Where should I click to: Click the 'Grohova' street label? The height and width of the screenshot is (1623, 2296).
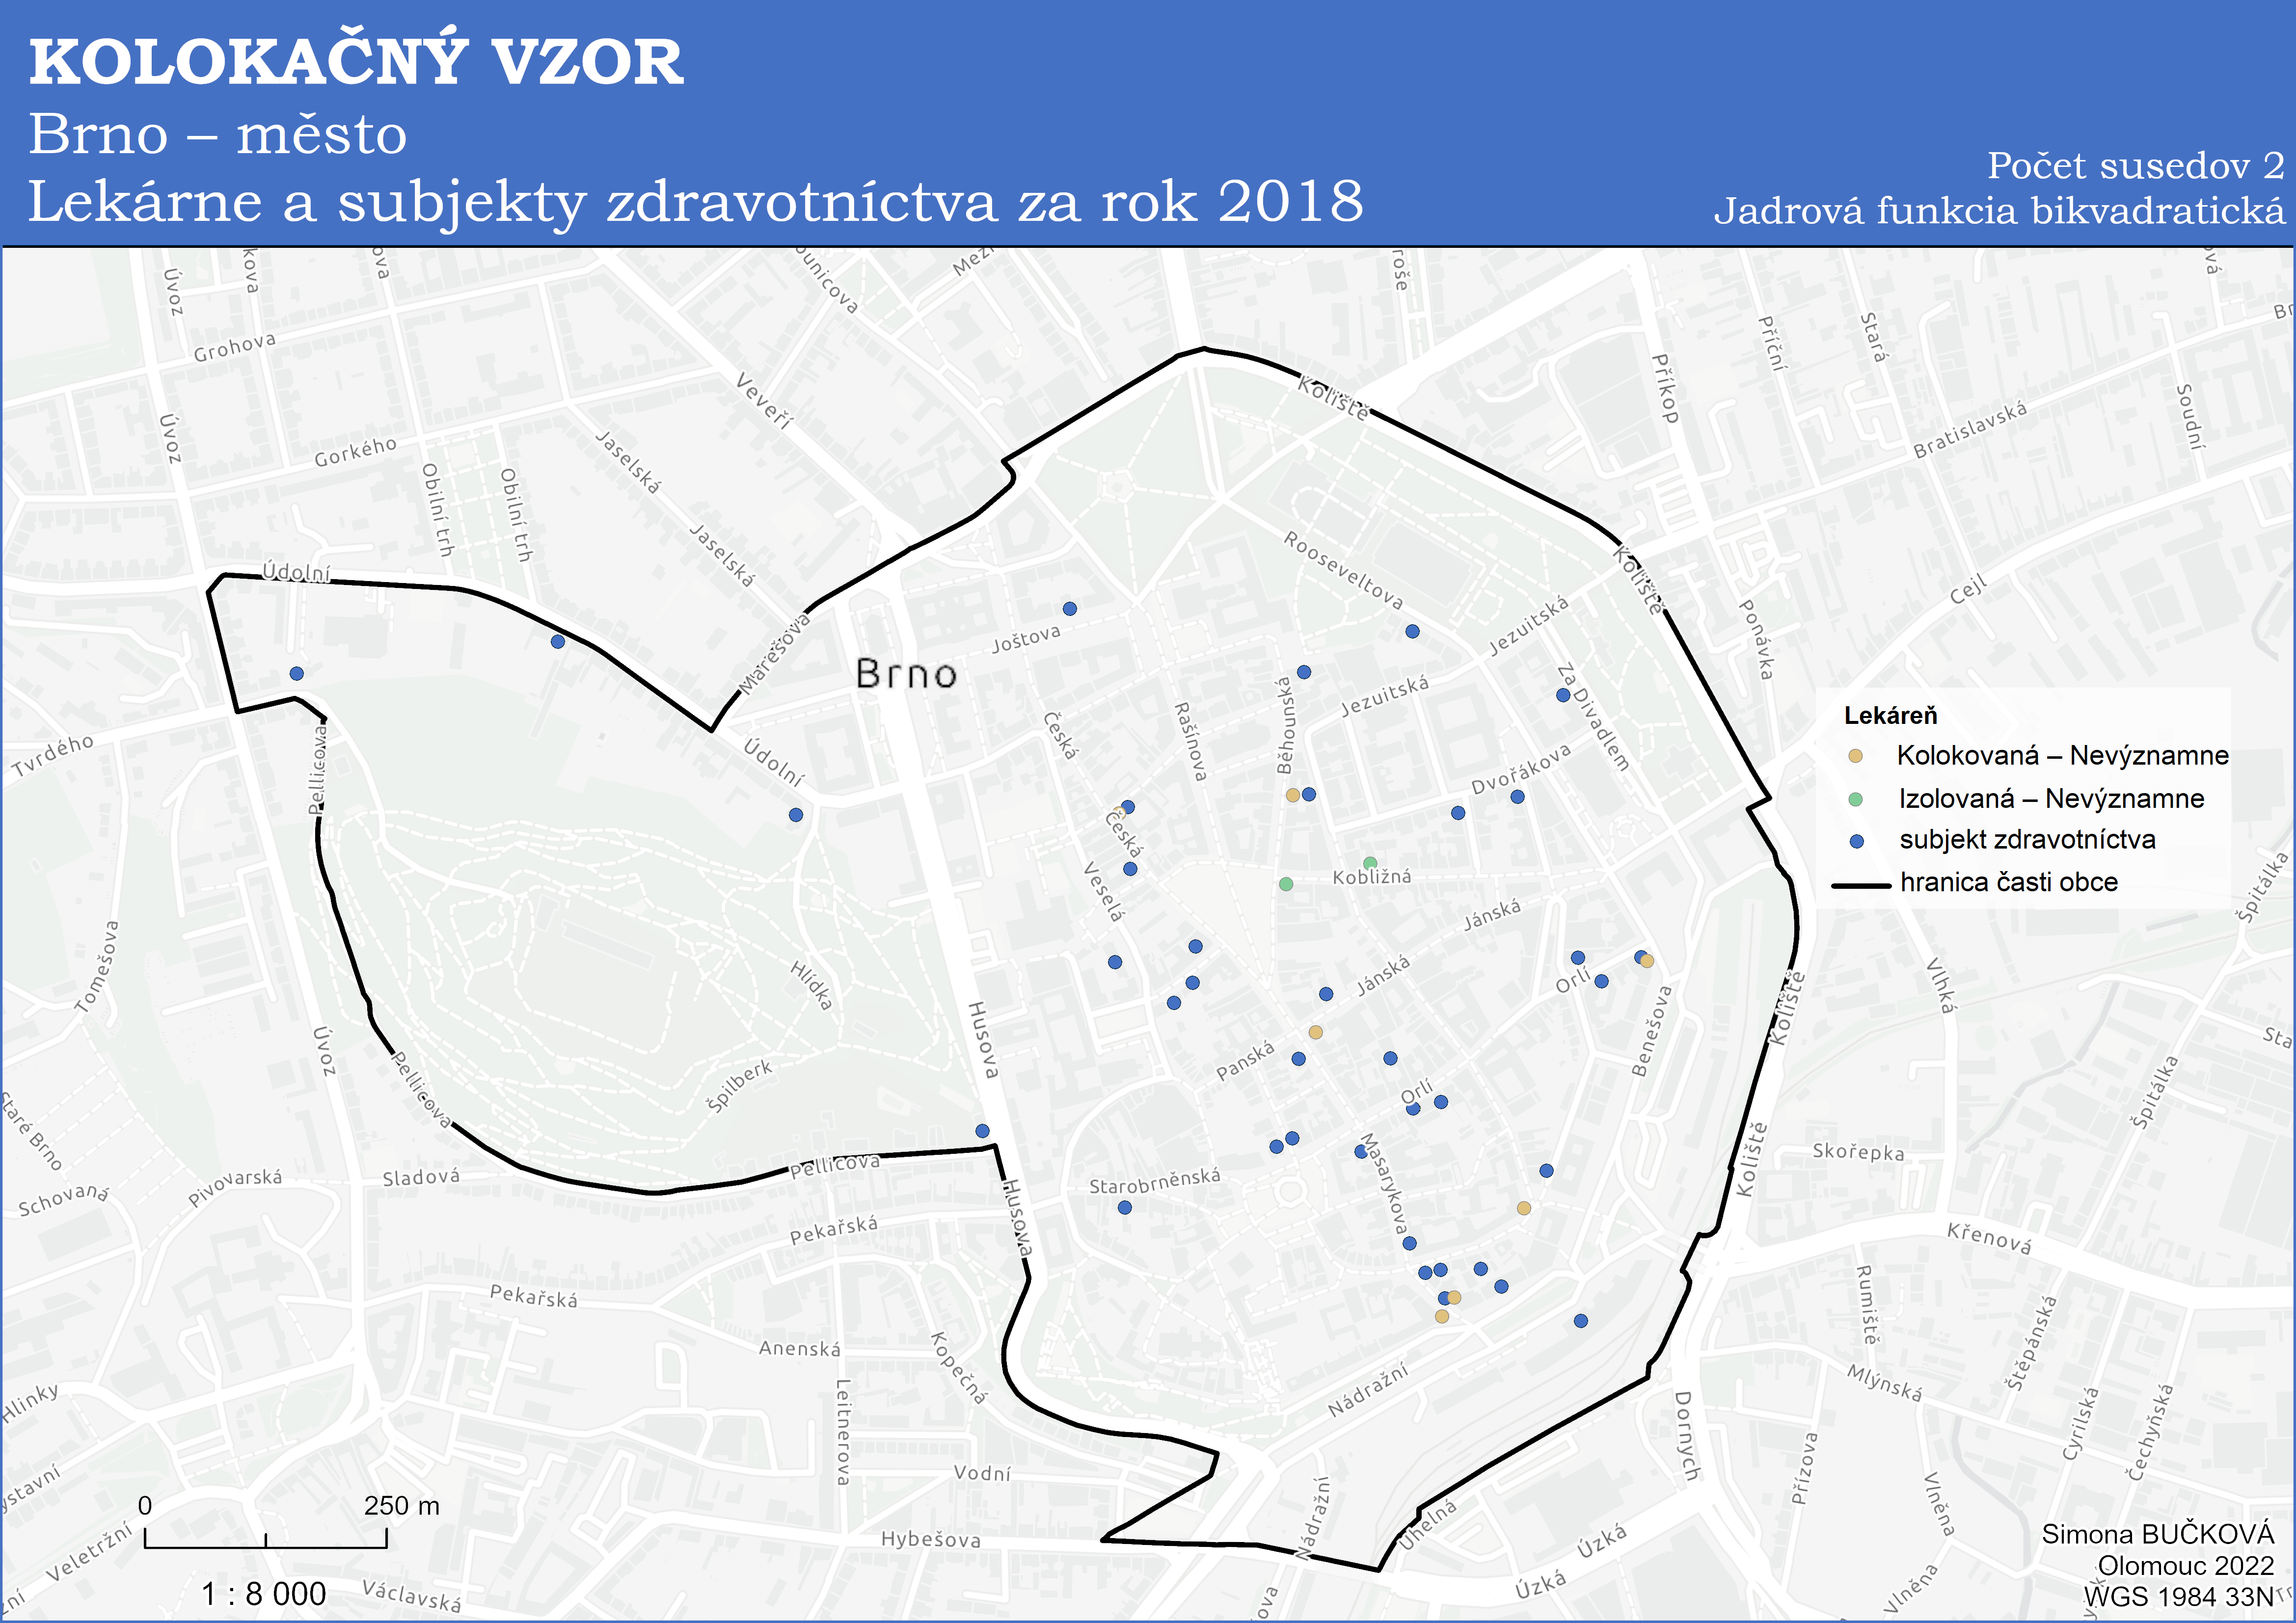[x=234, y=347]
